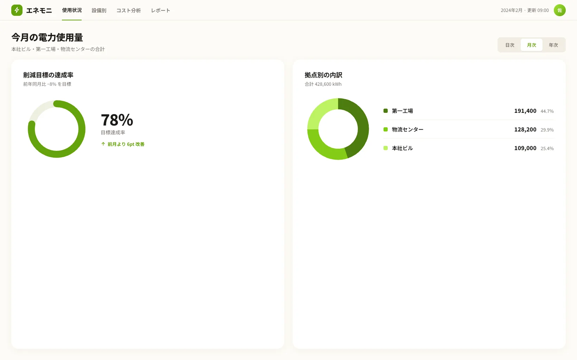Click the 25.4% share value
The height and width of the screenshot is (360, 577).
(x=547, y=148)
